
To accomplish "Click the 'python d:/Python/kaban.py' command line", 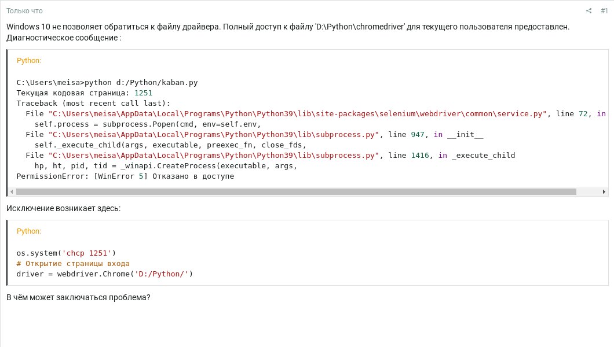I will click(x=107, y=83).
